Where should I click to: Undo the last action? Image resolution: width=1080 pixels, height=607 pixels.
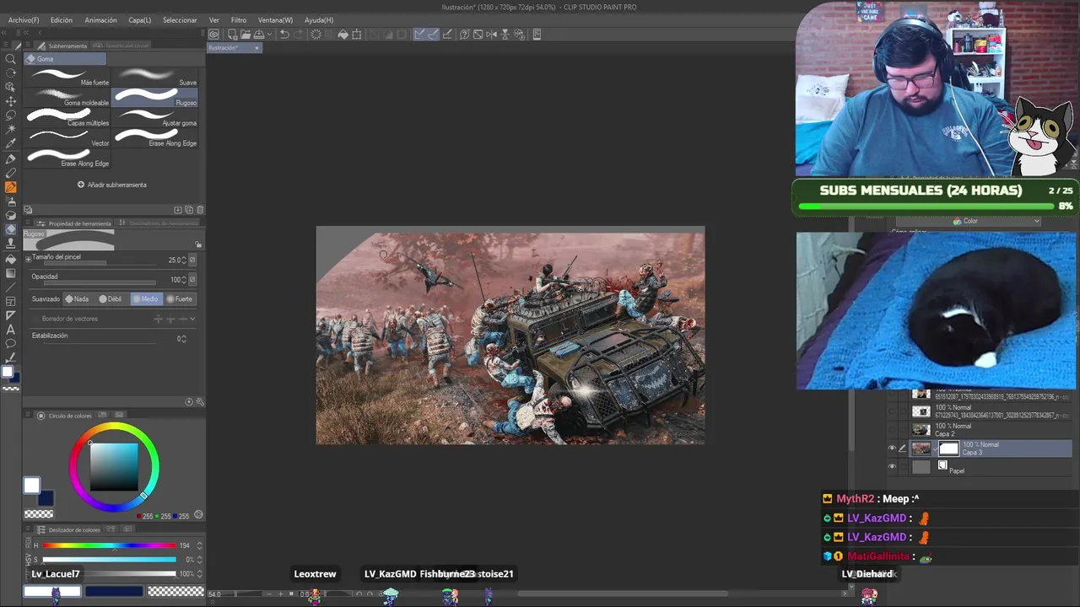284,35
